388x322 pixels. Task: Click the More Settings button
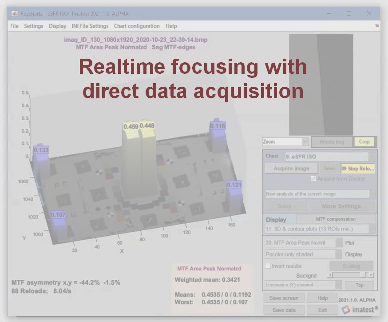(x=344, y=206)
